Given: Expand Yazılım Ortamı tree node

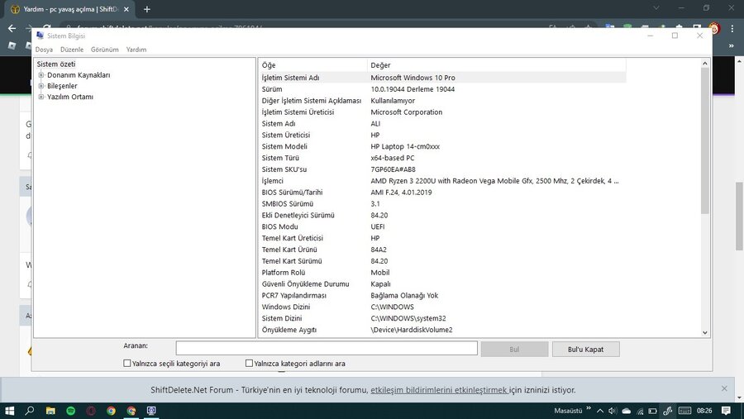Looking at the screenshot, I should [x=41, y=97].
